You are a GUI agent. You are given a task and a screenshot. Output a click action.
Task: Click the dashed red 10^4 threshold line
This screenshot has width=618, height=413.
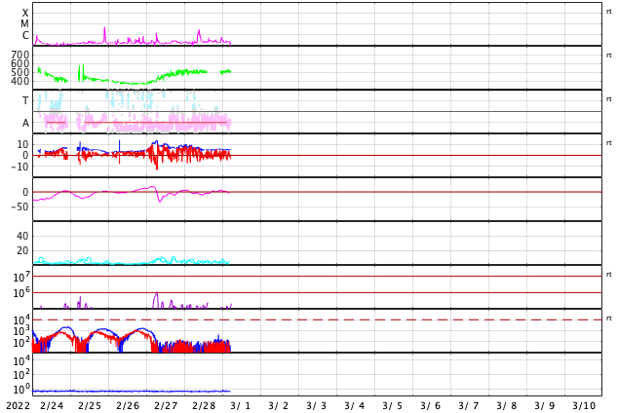(x=317, y=319)
